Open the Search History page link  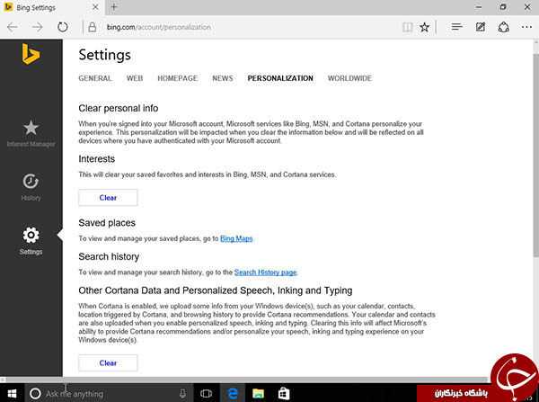(x=265, y=272)
